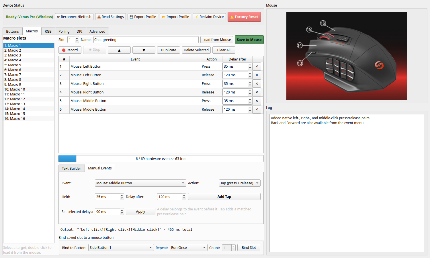
Task: Open the Bind to Button Side Button 1 dropdown
Action: point(121,247)
